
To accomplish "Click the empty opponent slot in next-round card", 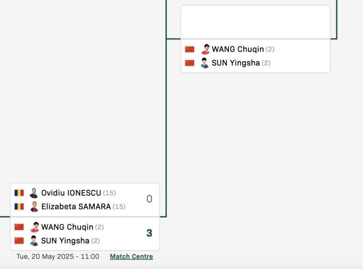I will tap(255, 22).
